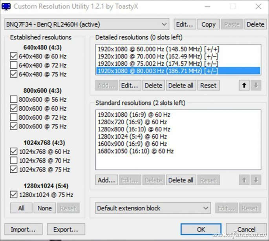Confirm with the OK button
This screenshot has height=241, width=269.
tap(201, 229)
